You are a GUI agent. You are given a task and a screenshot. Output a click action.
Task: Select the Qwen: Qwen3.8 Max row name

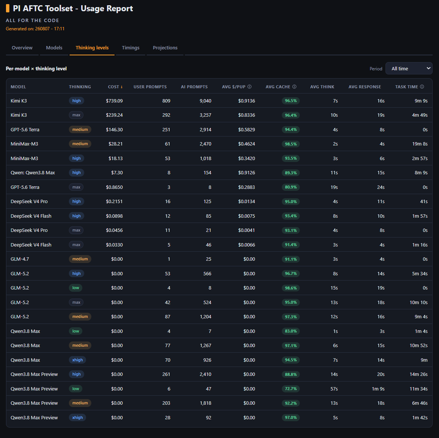[x=33, y=173]
